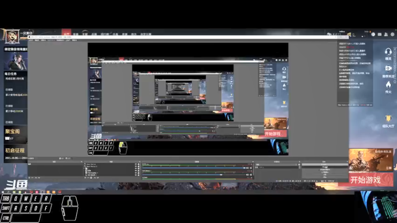397x223 pixels.
Task: Click the OBS preview canvas
Action: (x=188, y=99)
